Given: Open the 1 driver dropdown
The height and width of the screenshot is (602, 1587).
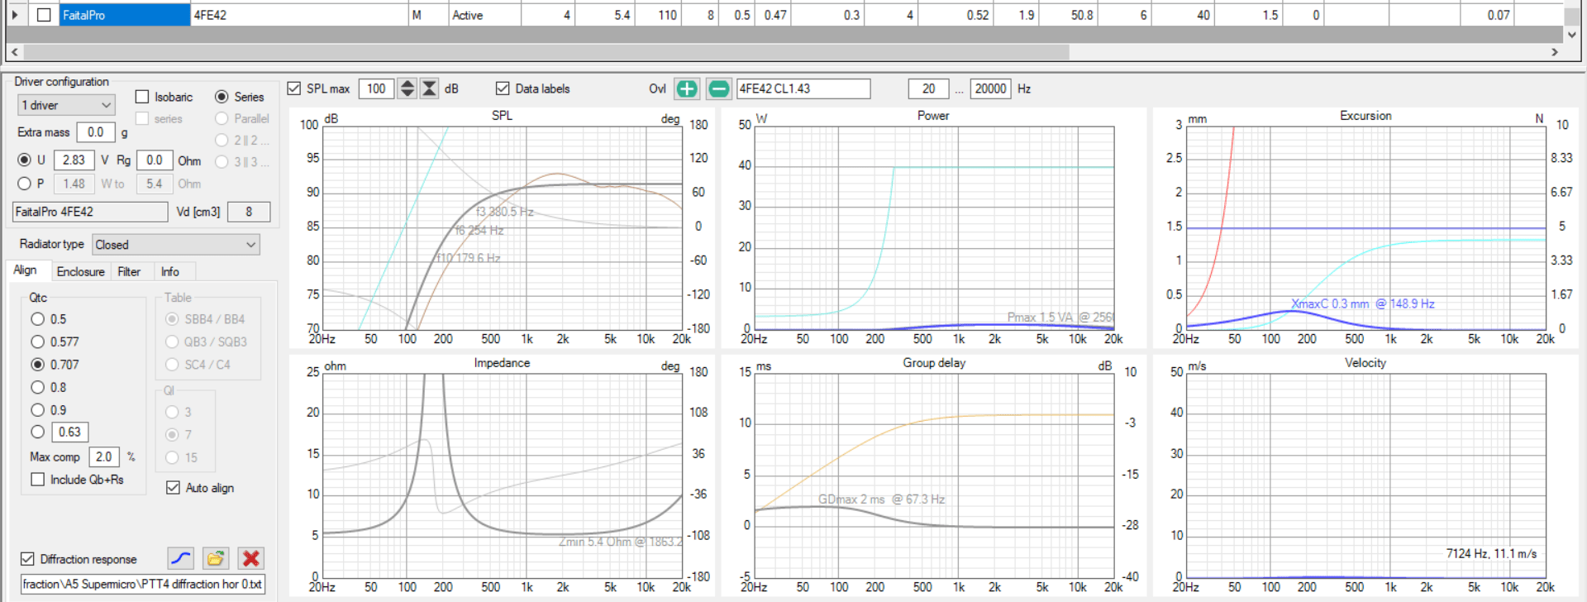Looking at the screenshot, I should [66, 105].
